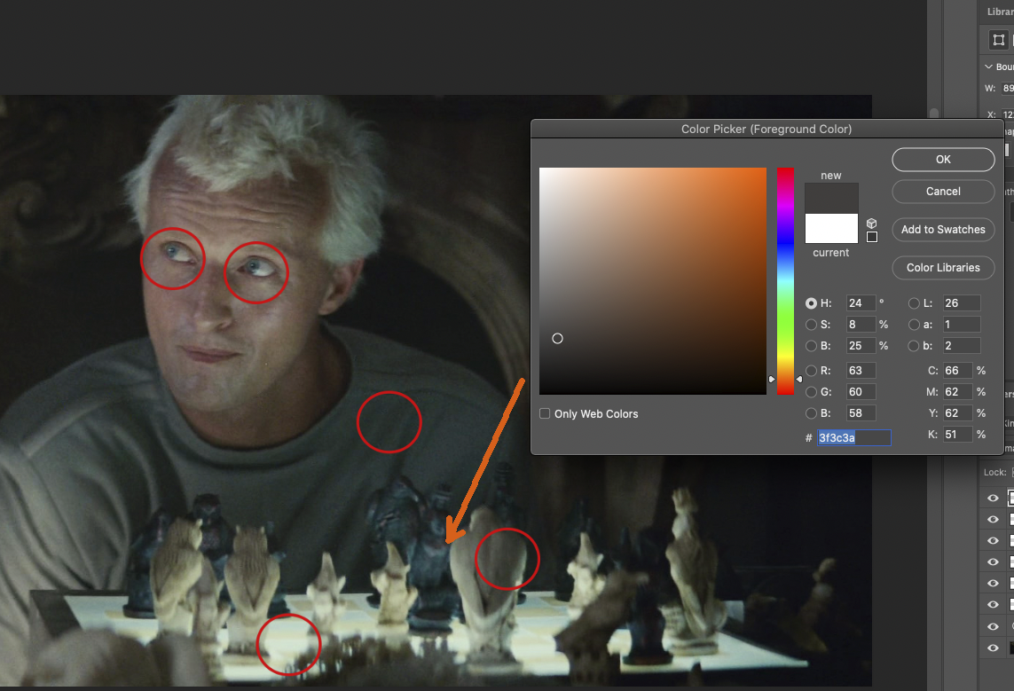1014x691 pixels.
Task: Click the web-safe color cube warning icon
Action: click(872, 223)
